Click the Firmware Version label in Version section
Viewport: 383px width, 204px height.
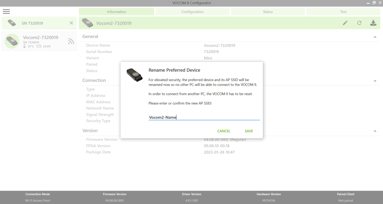[102, 139]
